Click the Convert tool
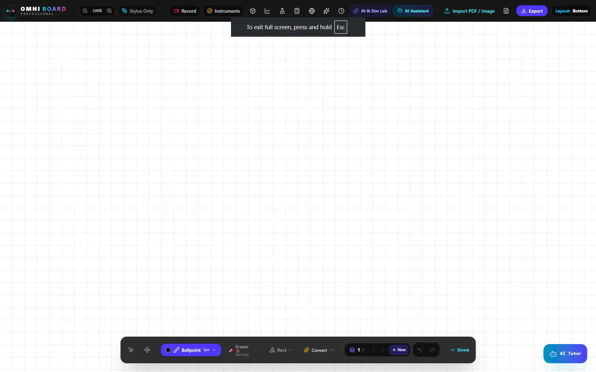Screen dimensions: 596x372 coord(315,350)
